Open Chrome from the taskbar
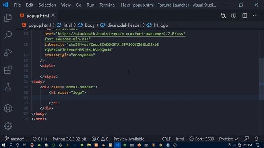264x148 pixels. tap(160, 145)
